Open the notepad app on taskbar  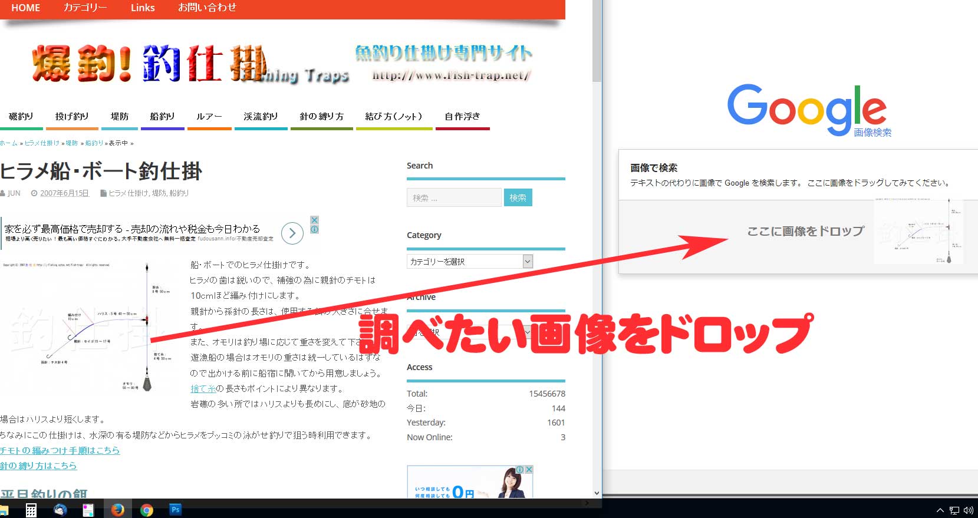click(88, 510)
